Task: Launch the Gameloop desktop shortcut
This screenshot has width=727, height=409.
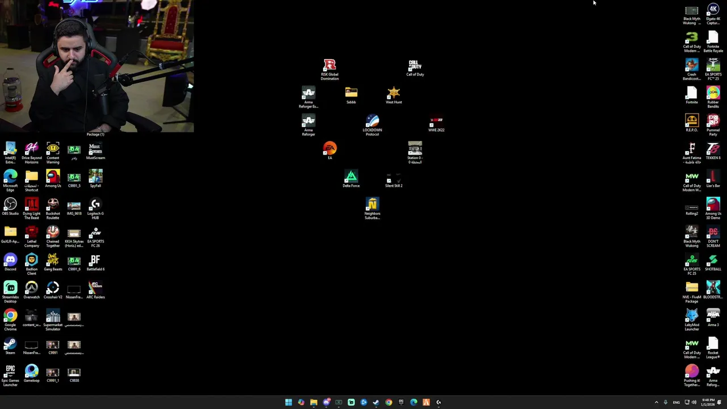Action: tap(31, 374)
